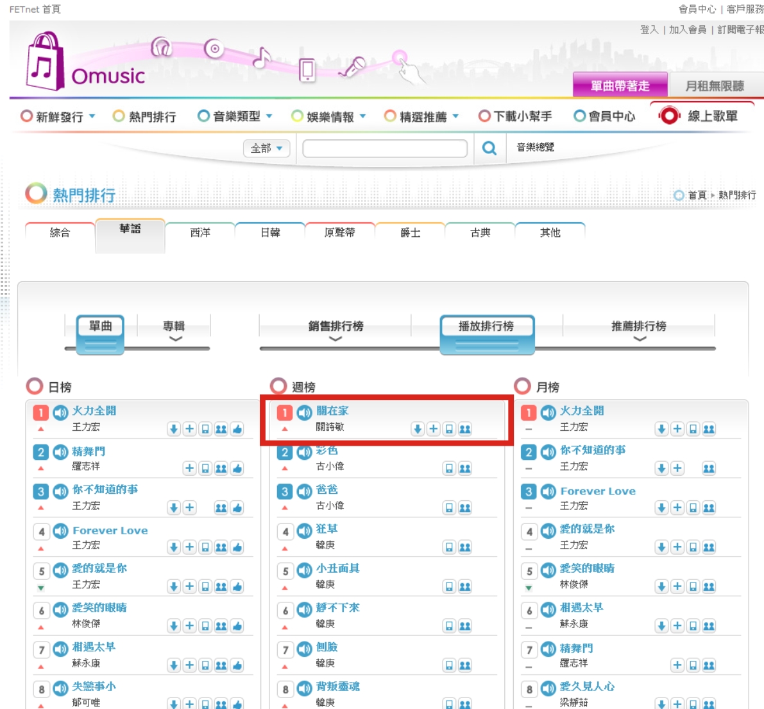This screenshot has width=764, height=709.
Task: Open song title 失戀事小 link
Action: [94, 687]
